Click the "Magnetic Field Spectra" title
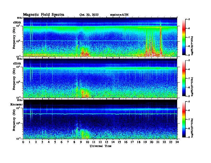 tap(44, 15)
